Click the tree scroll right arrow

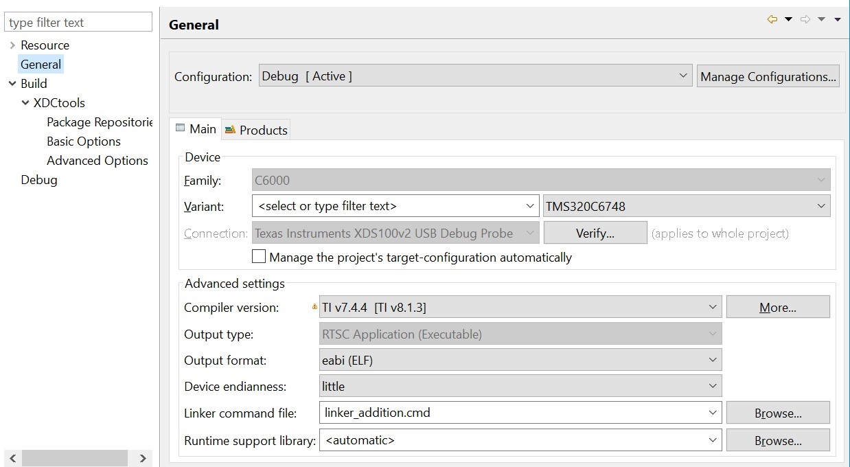tap(143, 458)
